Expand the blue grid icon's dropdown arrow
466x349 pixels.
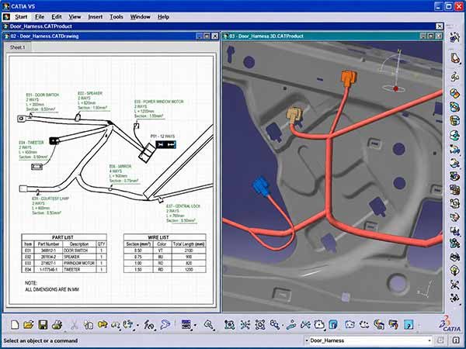tap(195, 325)
